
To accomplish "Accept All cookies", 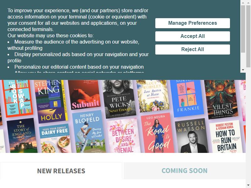I will [193, 36].
